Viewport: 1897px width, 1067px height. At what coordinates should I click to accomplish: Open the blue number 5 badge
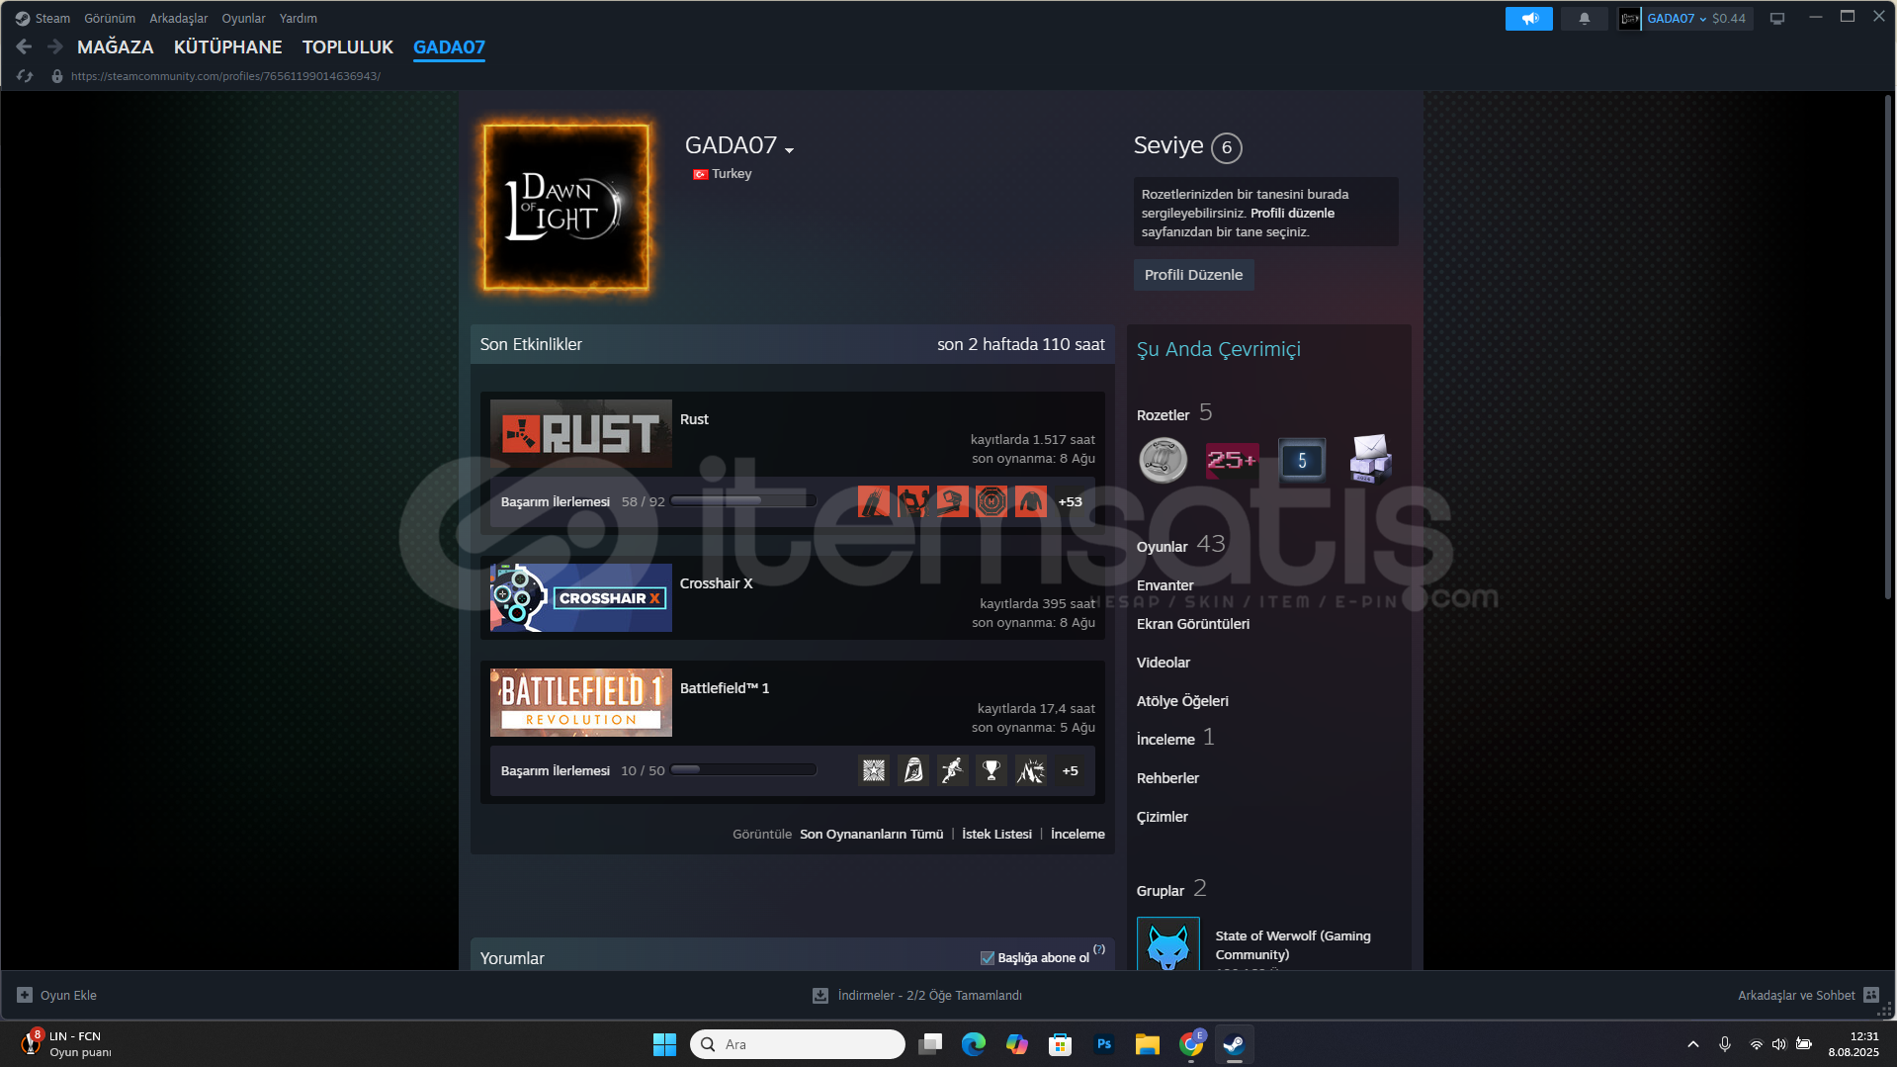[1302, 460]
